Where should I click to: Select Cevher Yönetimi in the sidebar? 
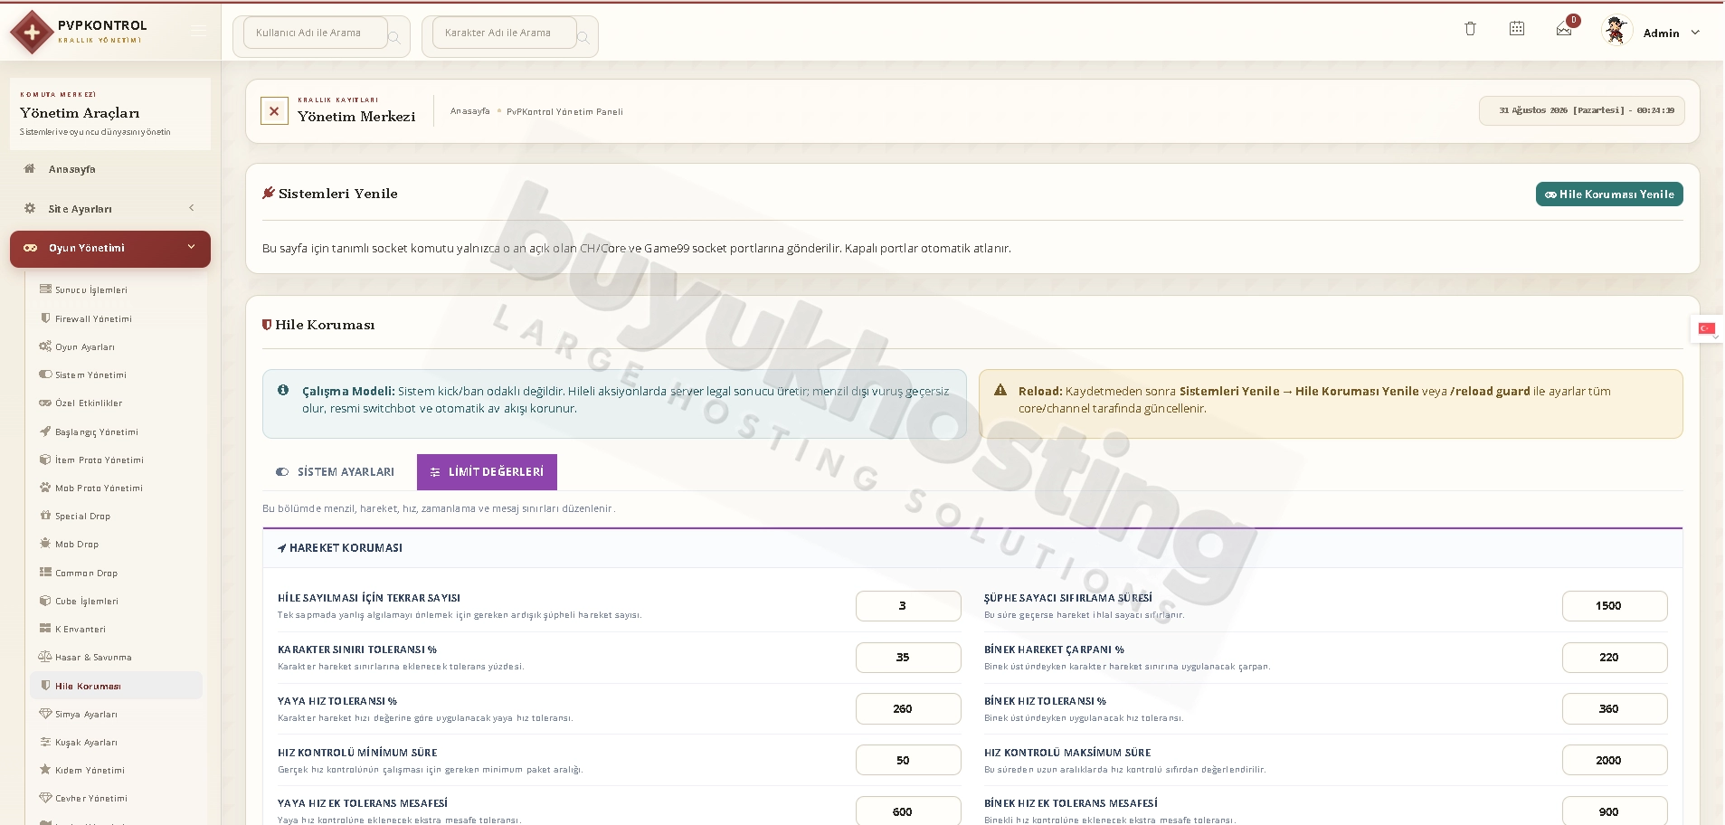point(116,798)
